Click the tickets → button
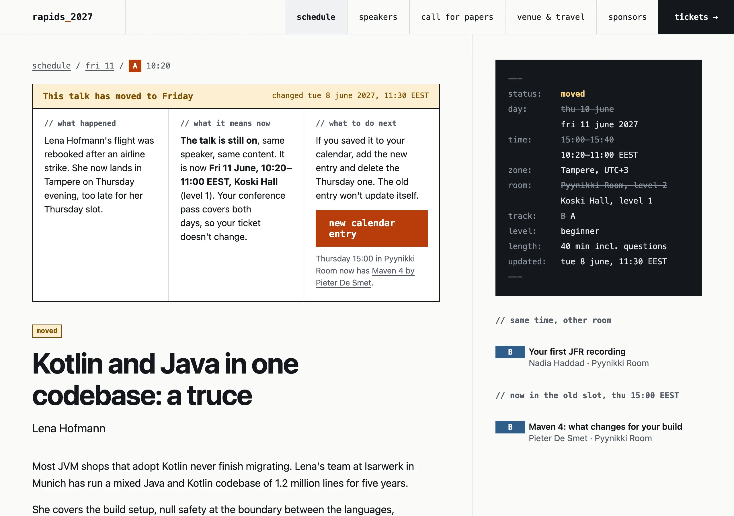The width and height of the screenshot is (734, 516). pyautogui.click(x=696, y=17)
